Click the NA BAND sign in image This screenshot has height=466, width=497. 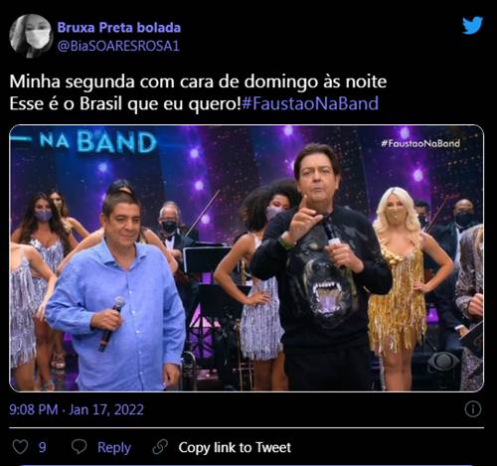coord(97,142)
